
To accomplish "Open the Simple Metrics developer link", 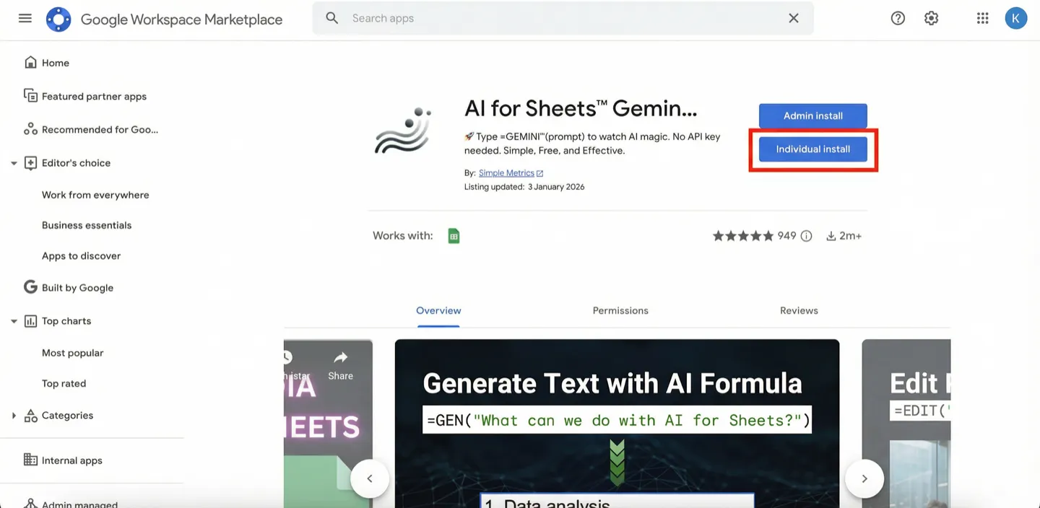I will coord(506,172).
